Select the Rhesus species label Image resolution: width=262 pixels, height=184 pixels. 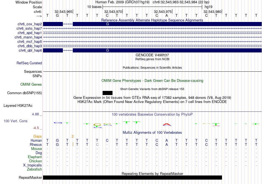coord(36,144)
